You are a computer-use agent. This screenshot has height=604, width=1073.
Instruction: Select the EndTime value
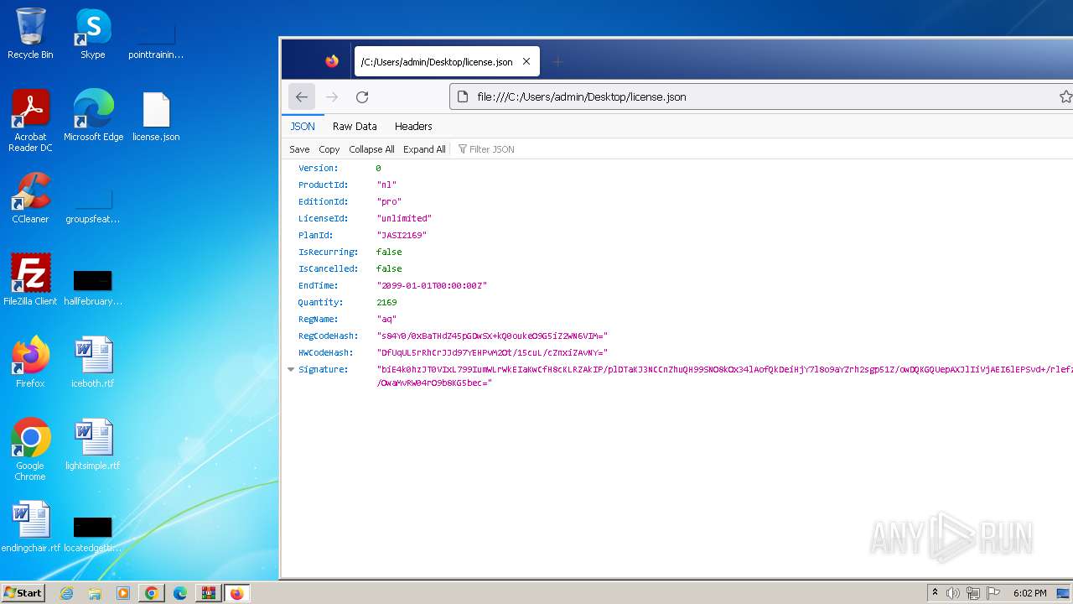pos(432,285)
